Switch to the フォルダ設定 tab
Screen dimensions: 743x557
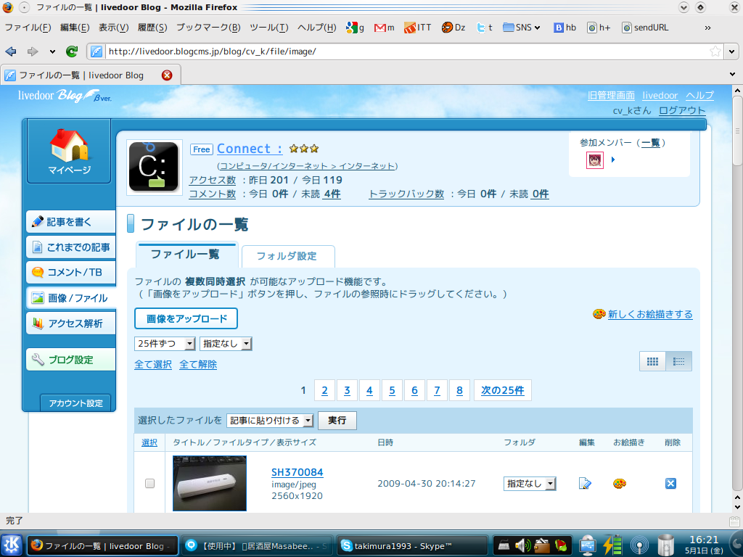287,256
